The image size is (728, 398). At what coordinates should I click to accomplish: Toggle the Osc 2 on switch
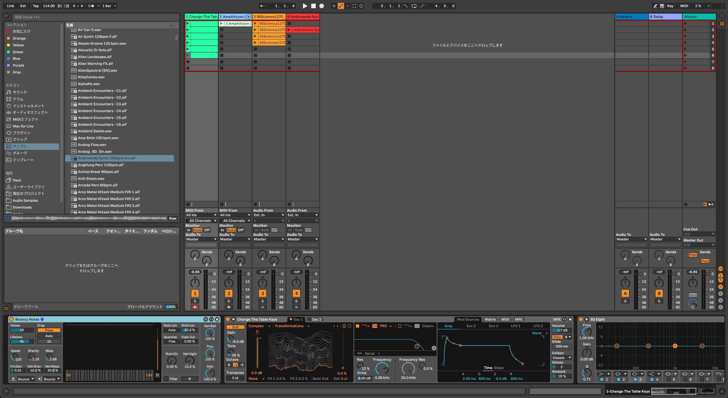point(309,319)
